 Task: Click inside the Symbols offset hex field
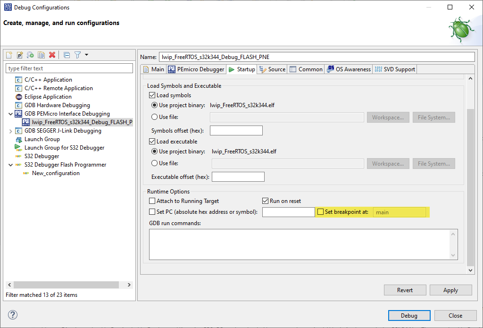(x=236, y=130)
